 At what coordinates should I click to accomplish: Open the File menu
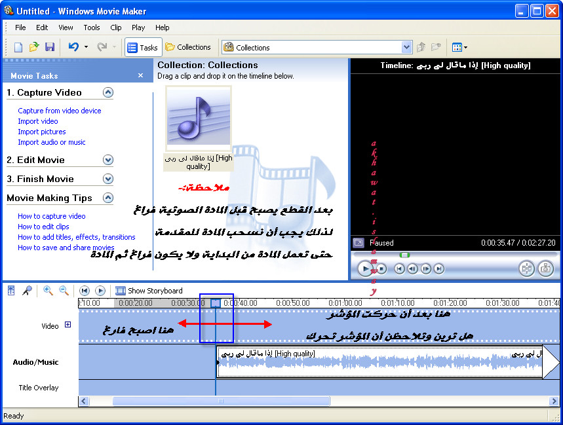pos(20,28)
